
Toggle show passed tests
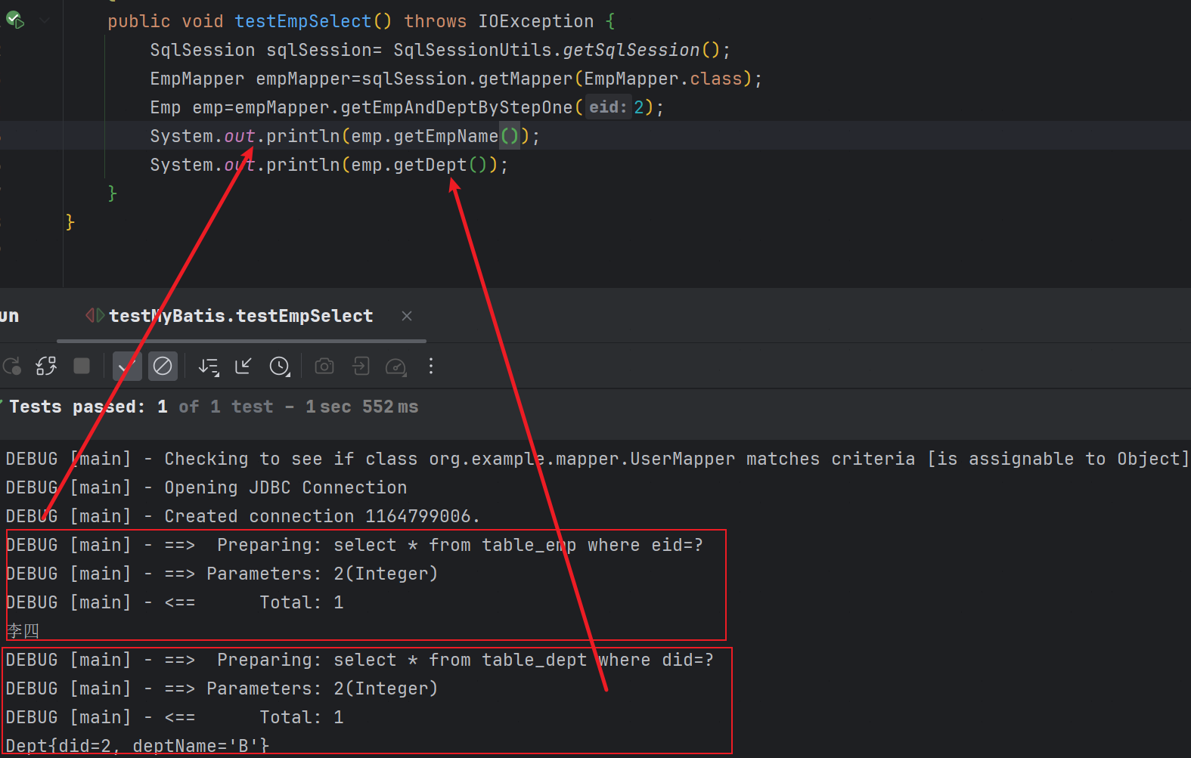point(127,367)
